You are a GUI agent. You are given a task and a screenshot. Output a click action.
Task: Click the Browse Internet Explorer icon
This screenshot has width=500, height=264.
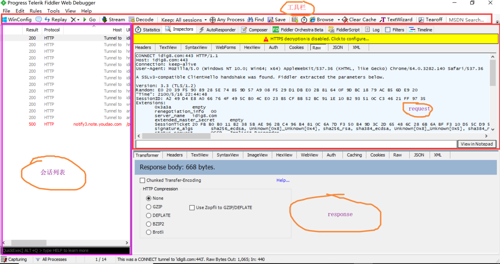312,19
